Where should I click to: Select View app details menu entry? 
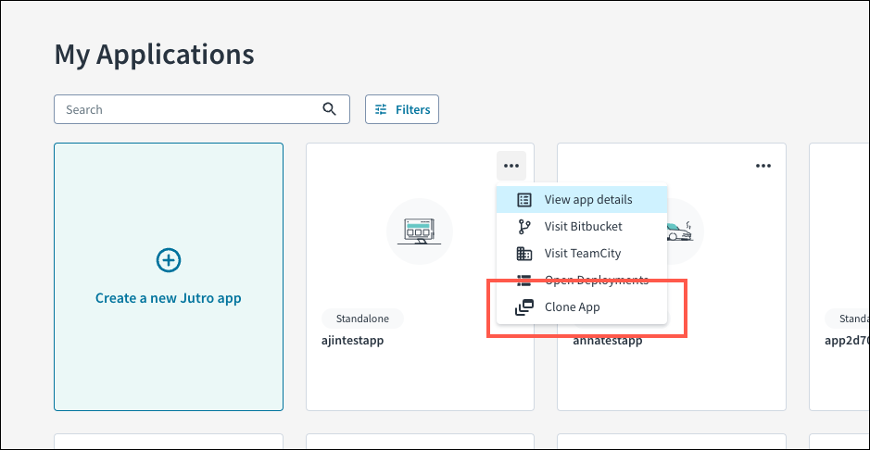(582, 199)
